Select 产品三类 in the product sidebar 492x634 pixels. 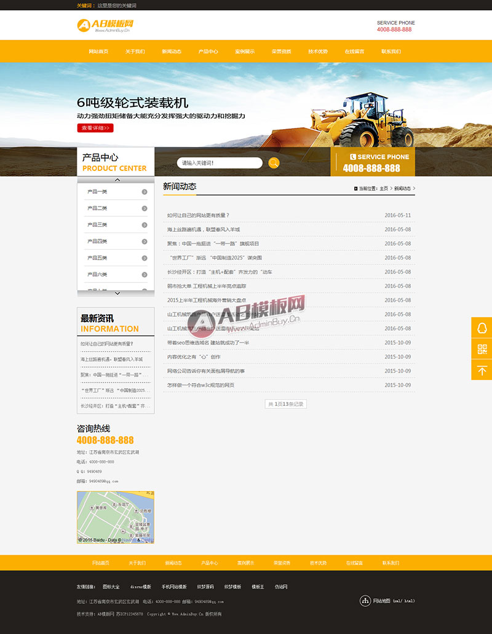click(97, 225)
